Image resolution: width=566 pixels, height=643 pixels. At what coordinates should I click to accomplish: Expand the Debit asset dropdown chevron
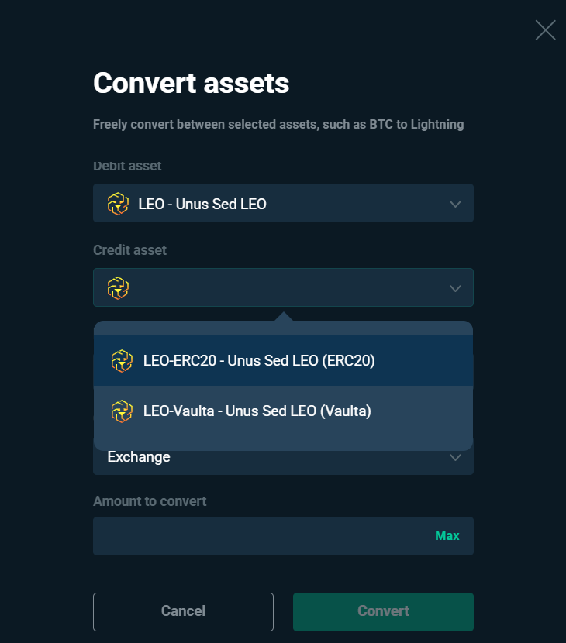[455, 205]
